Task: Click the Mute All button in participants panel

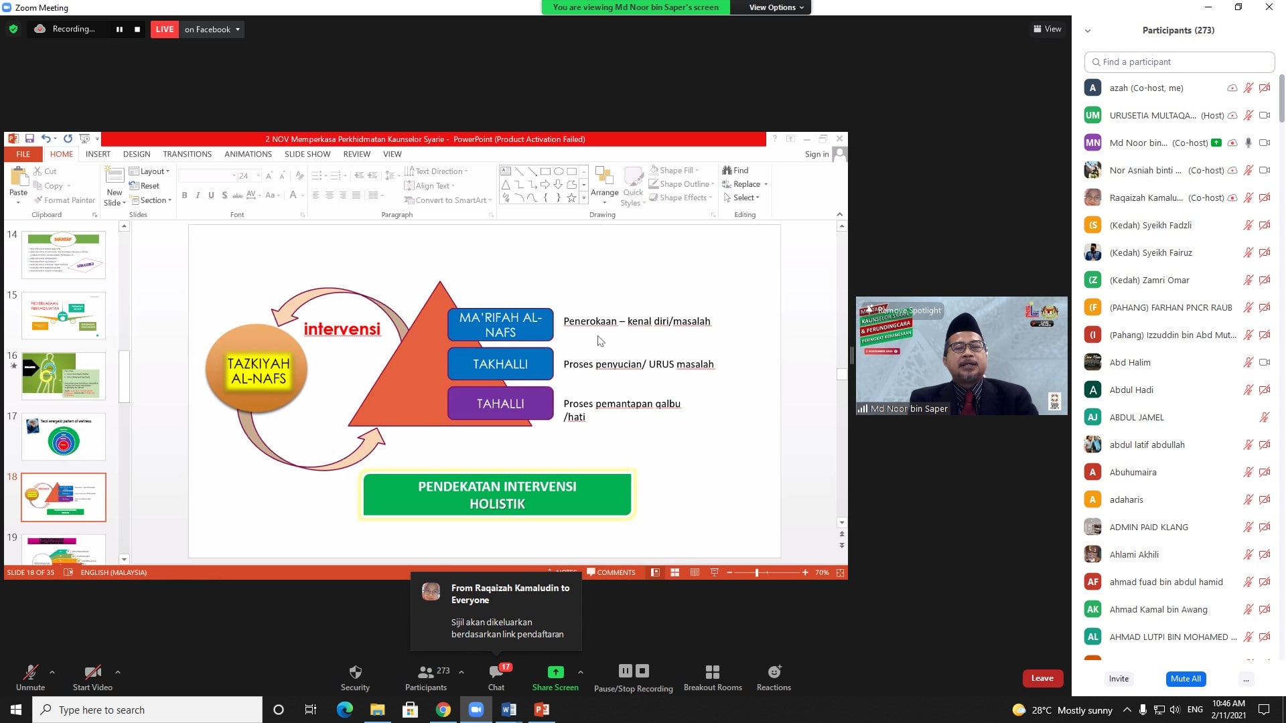Action: coord(1186,678)
